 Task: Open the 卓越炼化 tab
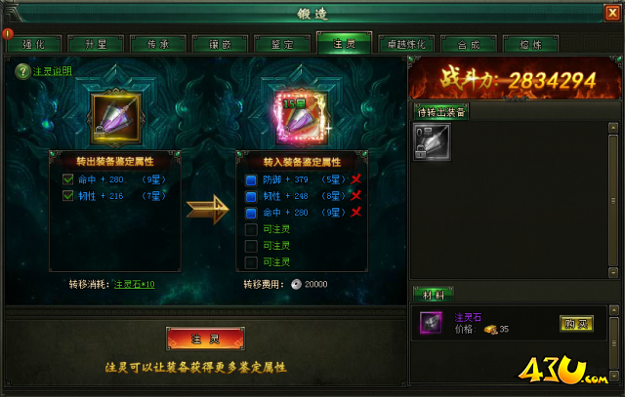(406, 44)
